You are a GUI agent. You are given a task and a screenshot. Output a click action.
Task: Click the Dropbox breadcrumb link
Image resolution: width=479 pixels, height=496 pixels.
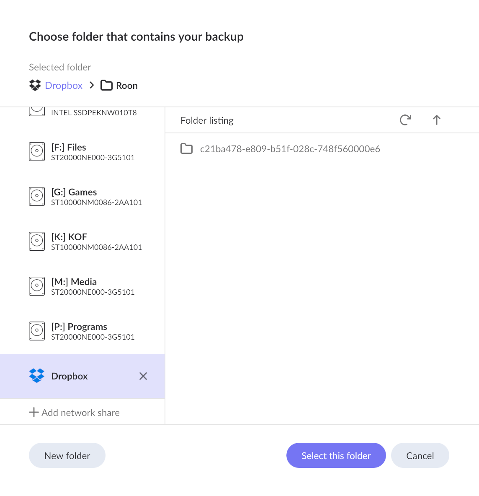click(x=64, y=86)
